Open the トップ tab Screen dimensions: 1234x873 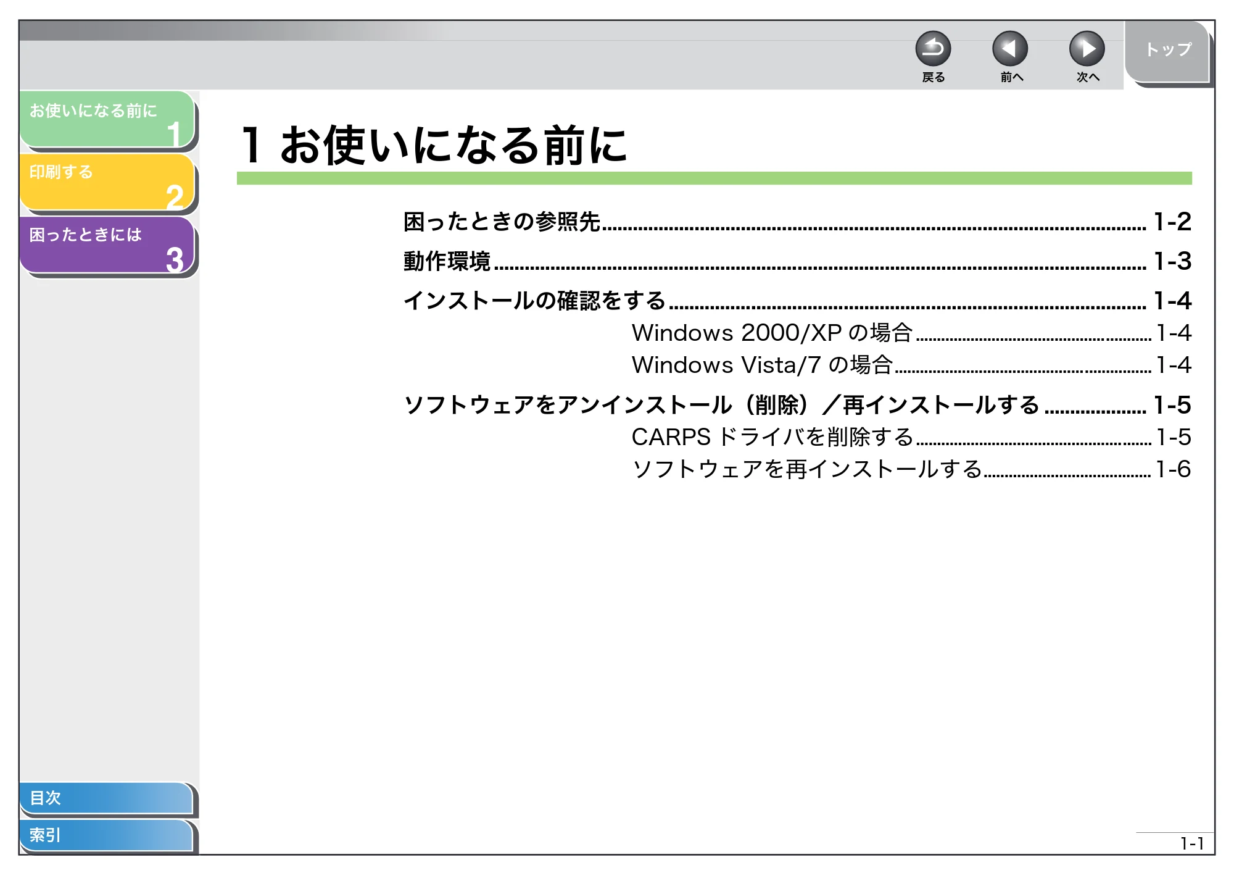1167,51
